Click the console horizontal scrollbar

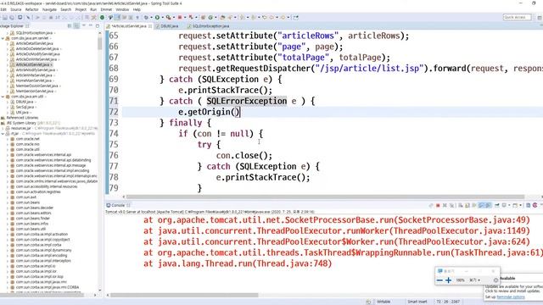[184, 296]
